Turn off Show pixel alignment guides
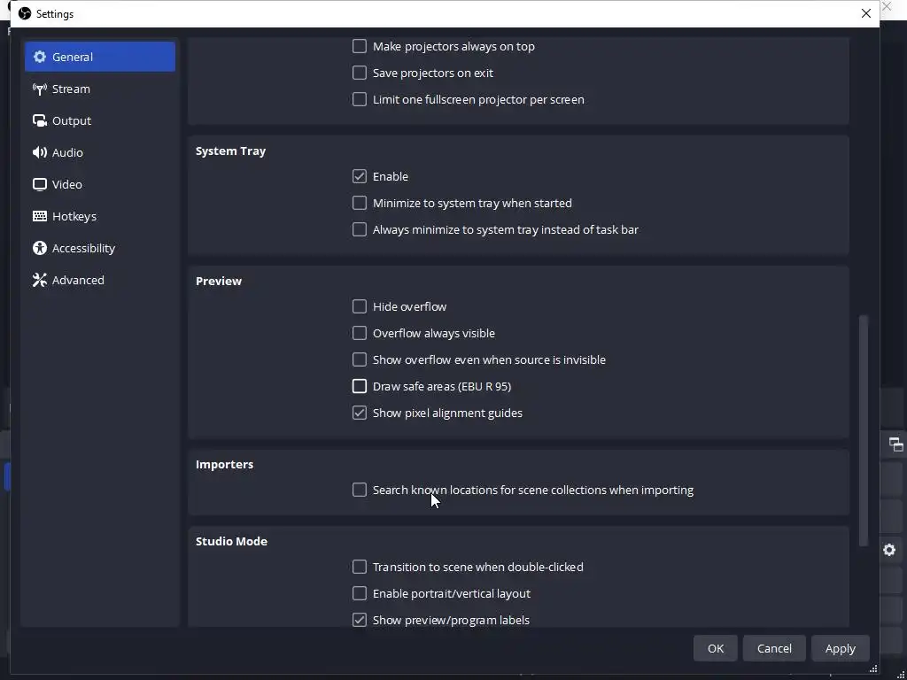The width and height of the screenshot is (907, 680). click(360, 413)
